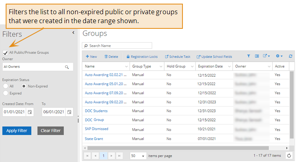Open Owner column menu chevron
This screenshot has height=162, width=296.
(269, 67)
